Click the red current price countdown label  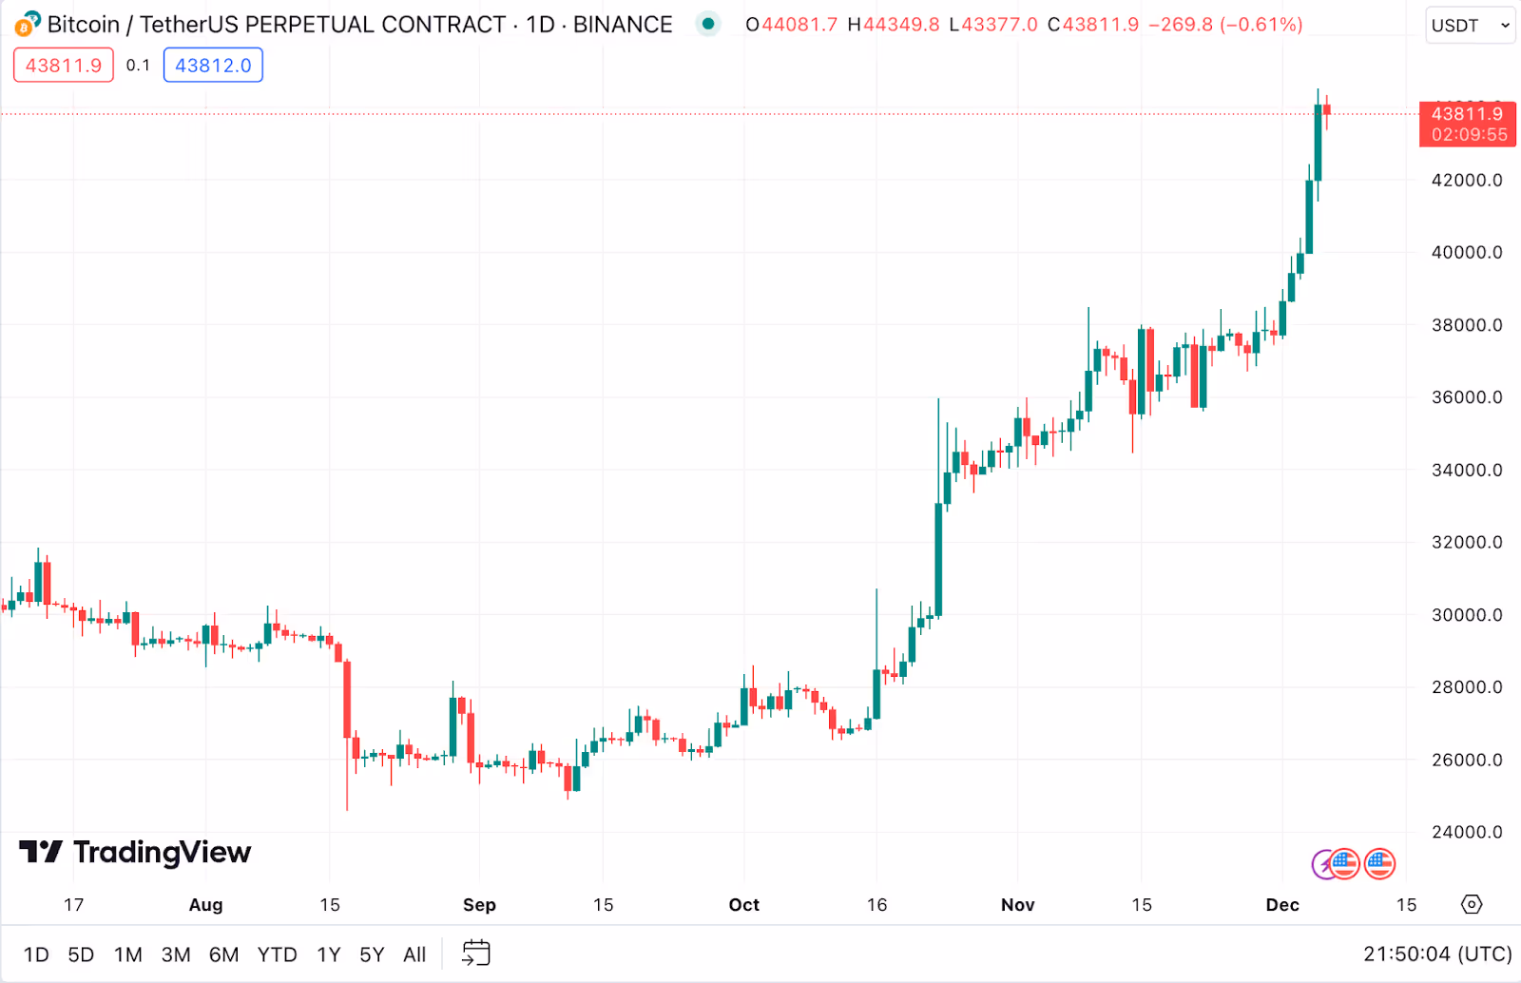[1466, 124]
